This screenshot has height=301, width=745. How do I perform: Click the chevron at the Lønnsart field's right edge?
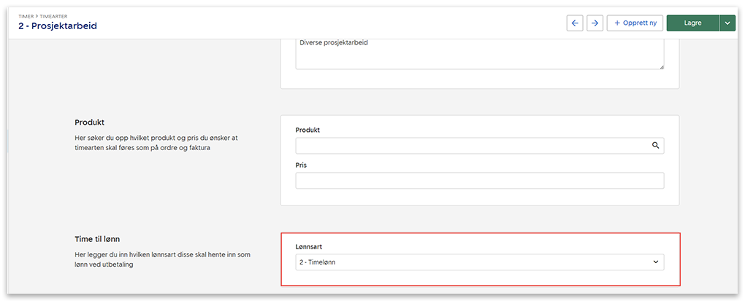click(655, 262)
